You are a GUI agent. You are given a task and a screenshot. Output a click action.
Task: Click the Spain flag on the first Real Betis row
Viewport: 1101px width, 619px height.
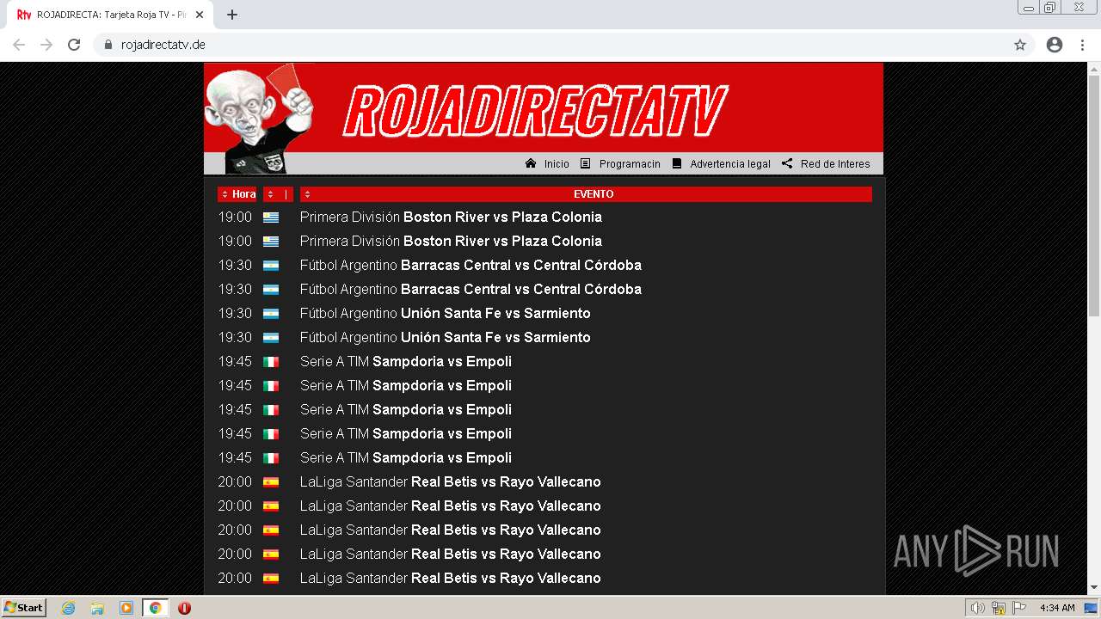point(271,482)
